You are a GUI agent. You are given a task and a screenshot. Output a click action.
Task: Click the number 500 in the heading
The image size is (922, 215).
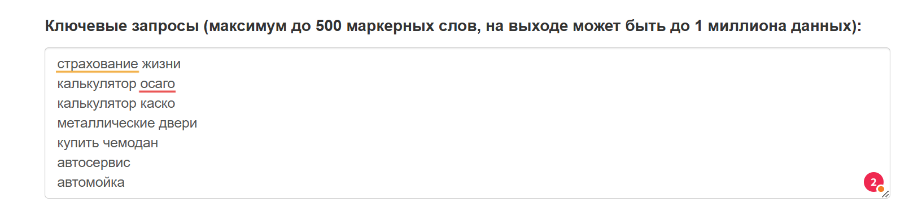(329, 26)
